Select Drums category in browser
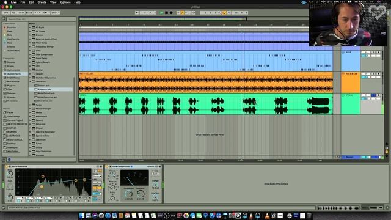Screen dimensions: 391x220 tap(11, 66)
